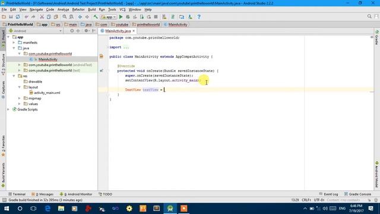Click the project pane settings gear icon
Viewport: 380px width, 214px height.
87,31
